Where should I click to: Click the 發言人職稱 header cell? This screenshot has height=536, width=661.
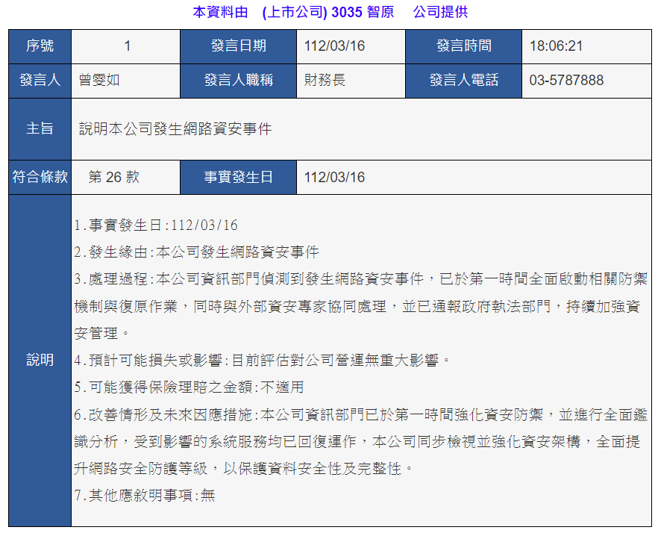pyautogui.click(x=238, y=81)
